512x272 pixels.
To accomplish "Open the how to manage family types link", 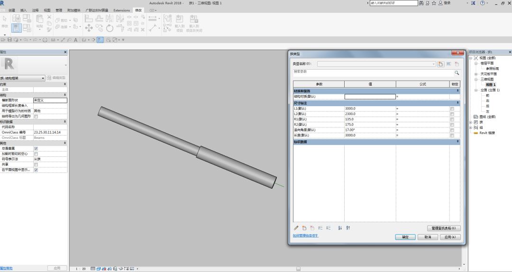I will click(305, 236).
